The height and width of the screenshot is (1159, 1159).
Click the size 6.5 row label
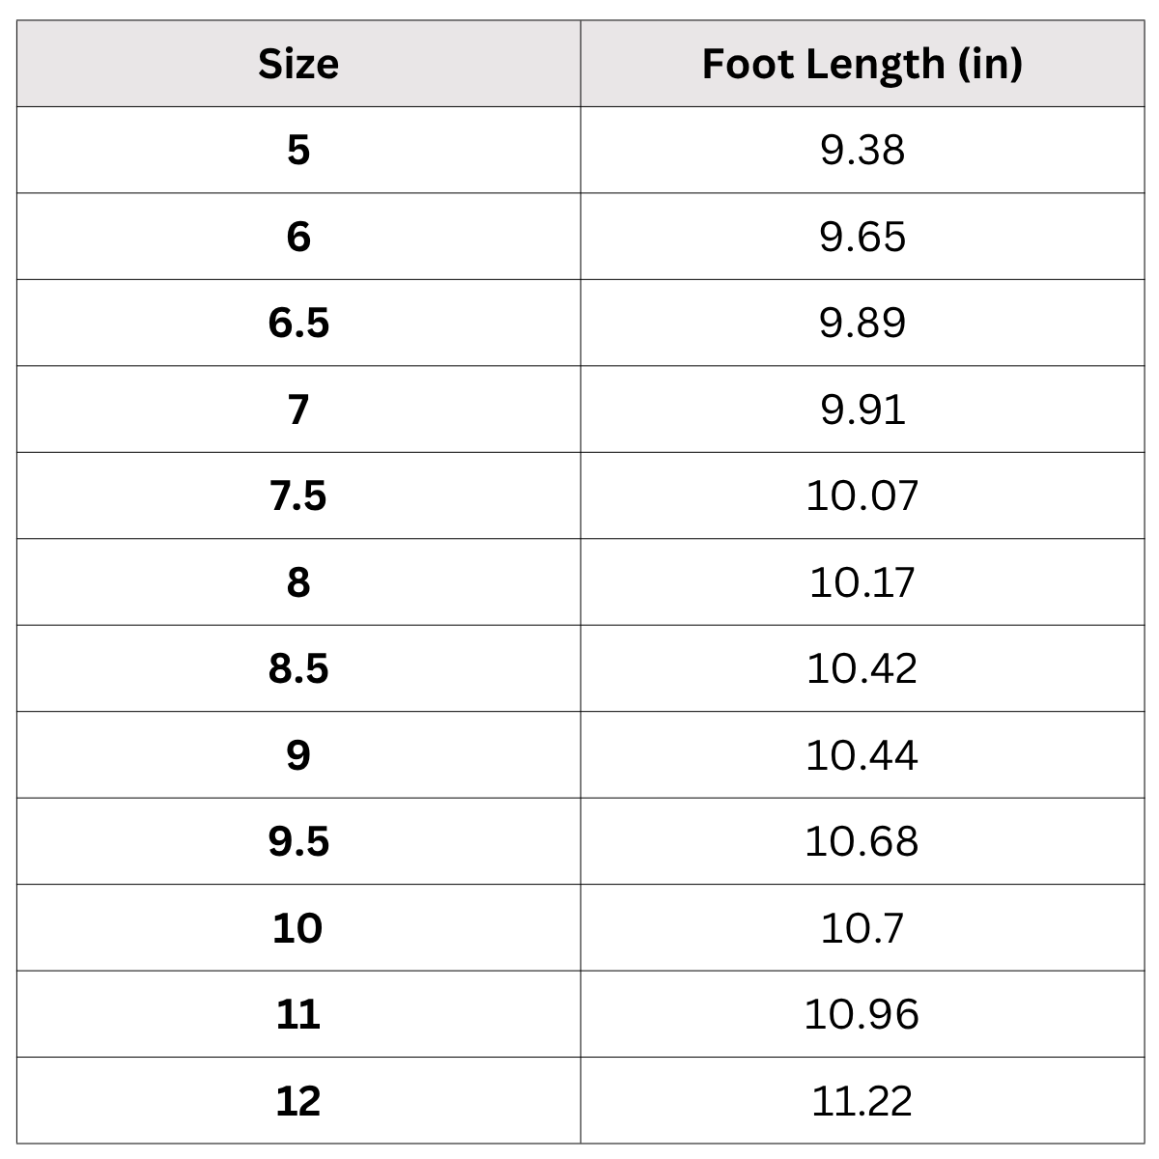pos(298,323)
